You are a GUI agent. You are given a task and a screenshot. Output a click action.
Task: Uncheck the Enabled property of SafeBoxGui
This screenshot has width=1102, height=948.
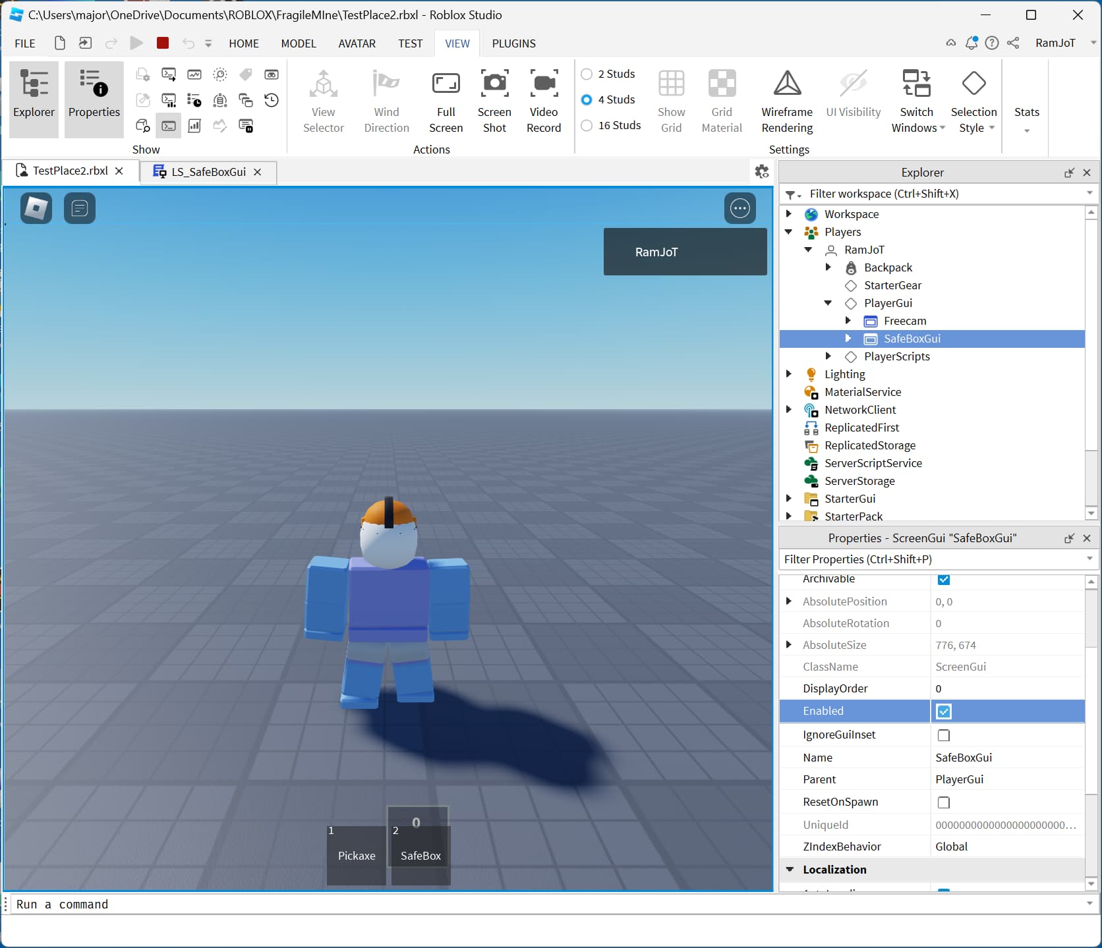(944, 711)
